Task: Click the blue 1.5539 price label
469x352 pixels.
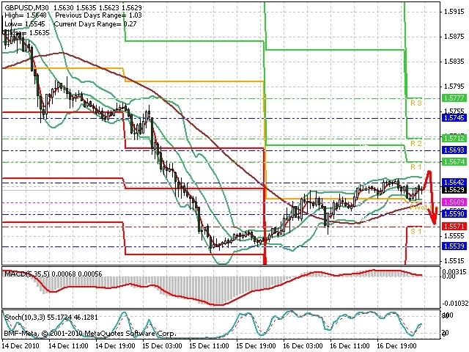Action: [x=454, y=246]
